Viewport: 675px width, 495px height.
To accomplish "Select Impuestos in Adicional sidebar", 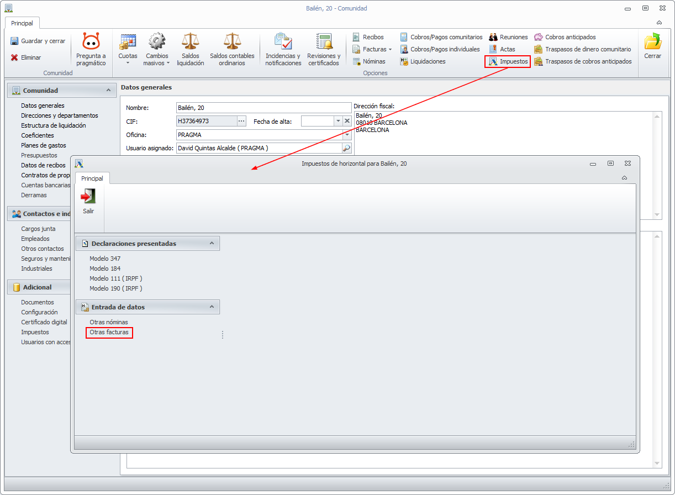I will point(35,332).
